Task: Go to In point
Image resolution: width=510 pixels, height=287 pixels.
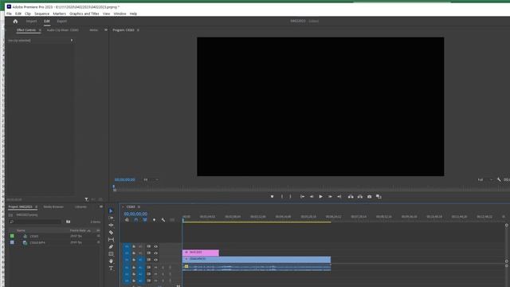Action: [x=302, y=197]
